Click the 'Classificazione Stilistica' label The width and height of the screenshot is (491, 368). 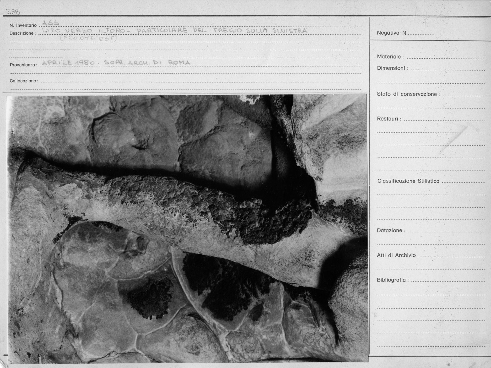click(x=408, y=181)
